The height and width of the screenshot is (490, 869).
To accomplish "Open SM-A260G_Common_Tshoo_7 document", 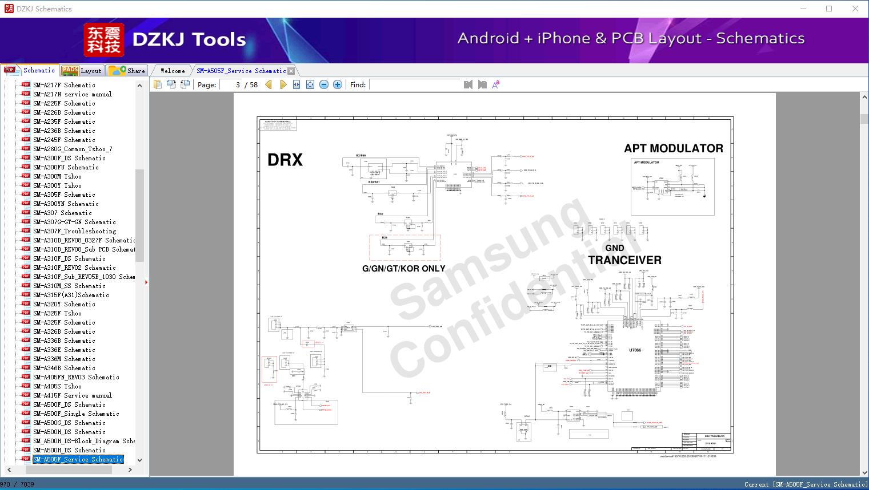I will [73, 149].
